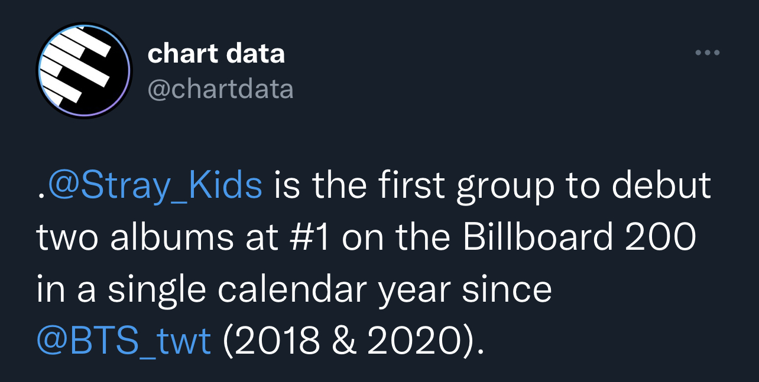Open the @BTS_twt mention

click(124, 341)
